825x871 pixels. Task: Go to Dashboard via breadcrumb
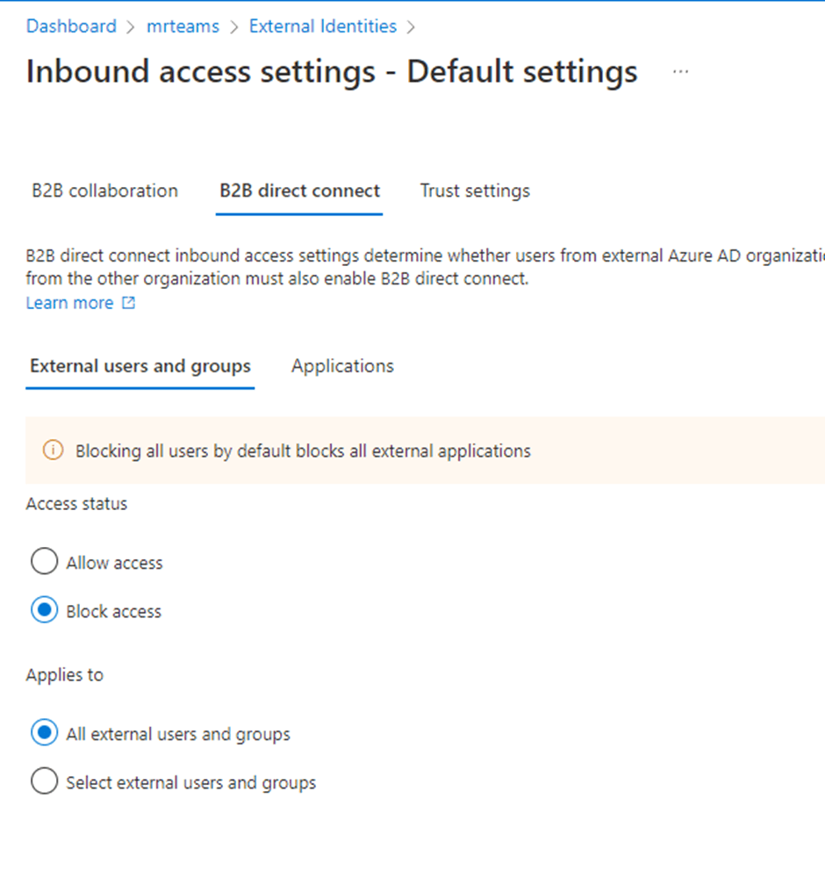(x=71, y=26)
